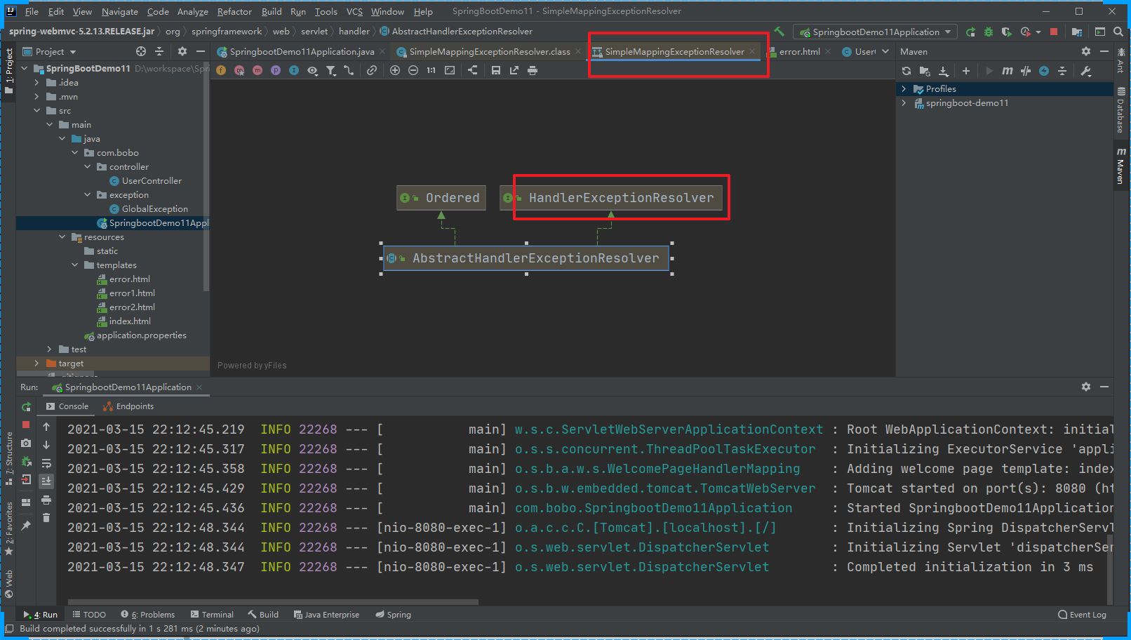
Task: Select GlobalException in project tree
Action: [149, 209]
